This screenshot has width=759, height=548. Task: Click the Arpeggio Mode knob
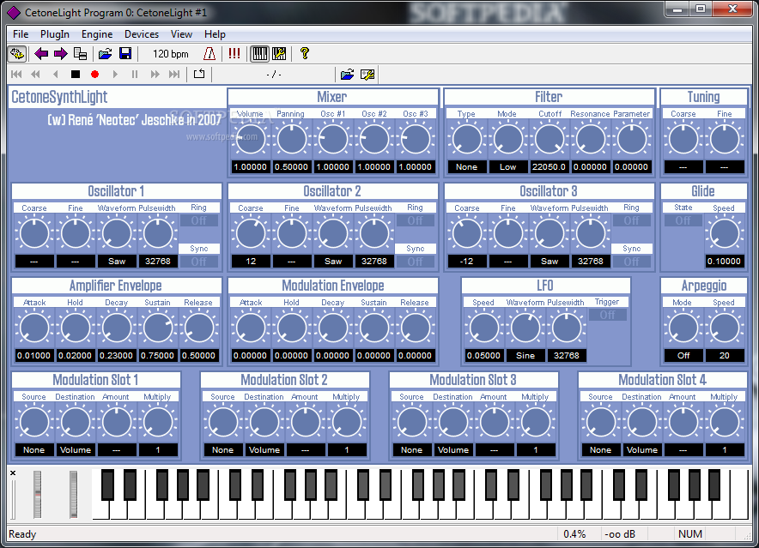(683, 328)
